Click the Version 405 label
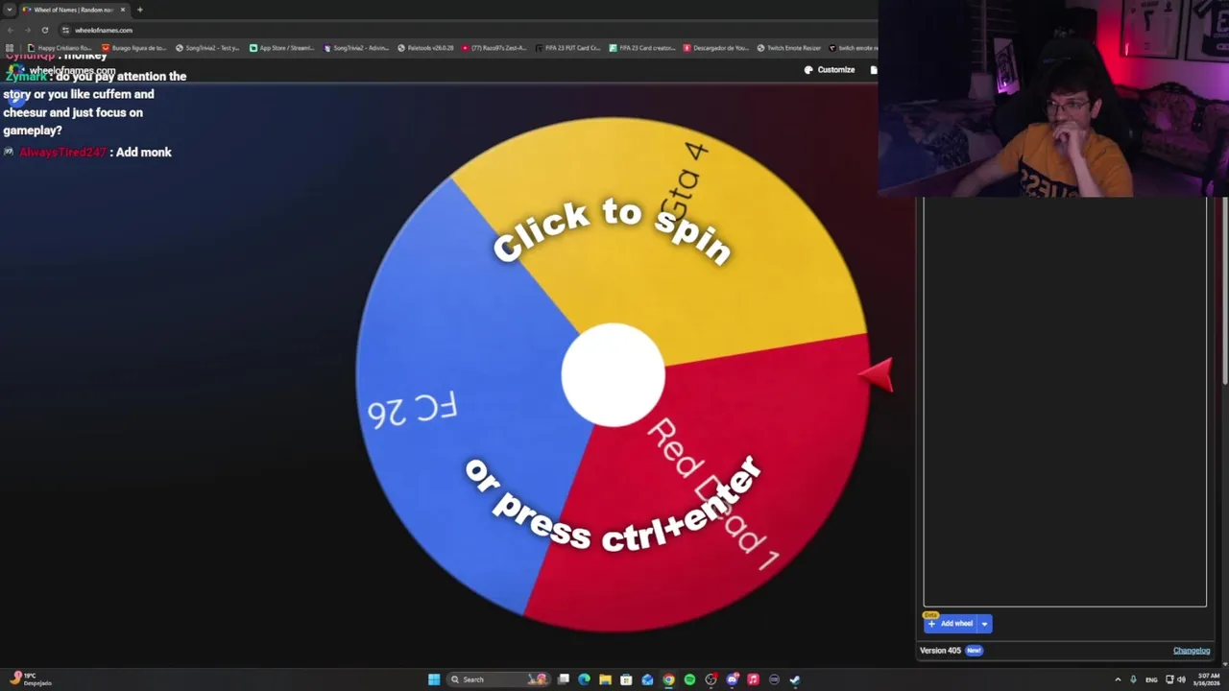 coord(940,651)
